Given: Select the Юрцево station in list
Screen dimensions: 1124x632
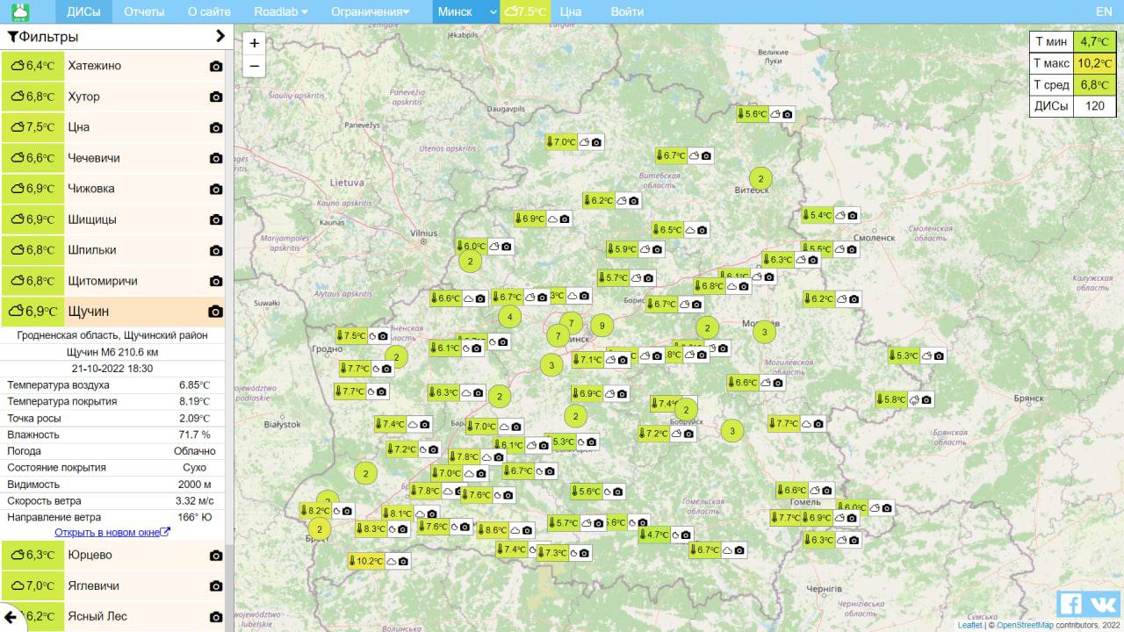Looking at the screenshot, I should (90, 555).
